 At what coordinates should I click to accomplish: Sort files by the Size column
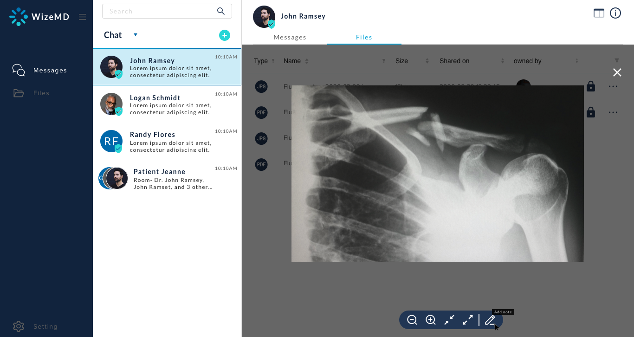(x=427, y=61)
